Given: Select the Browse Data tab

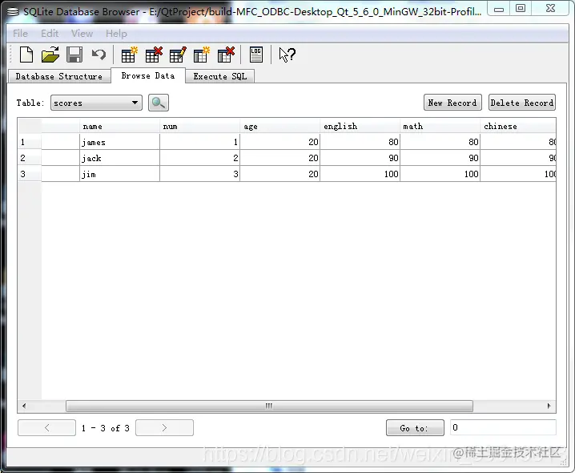Looking at the screenshot, I should click(148, 75).
